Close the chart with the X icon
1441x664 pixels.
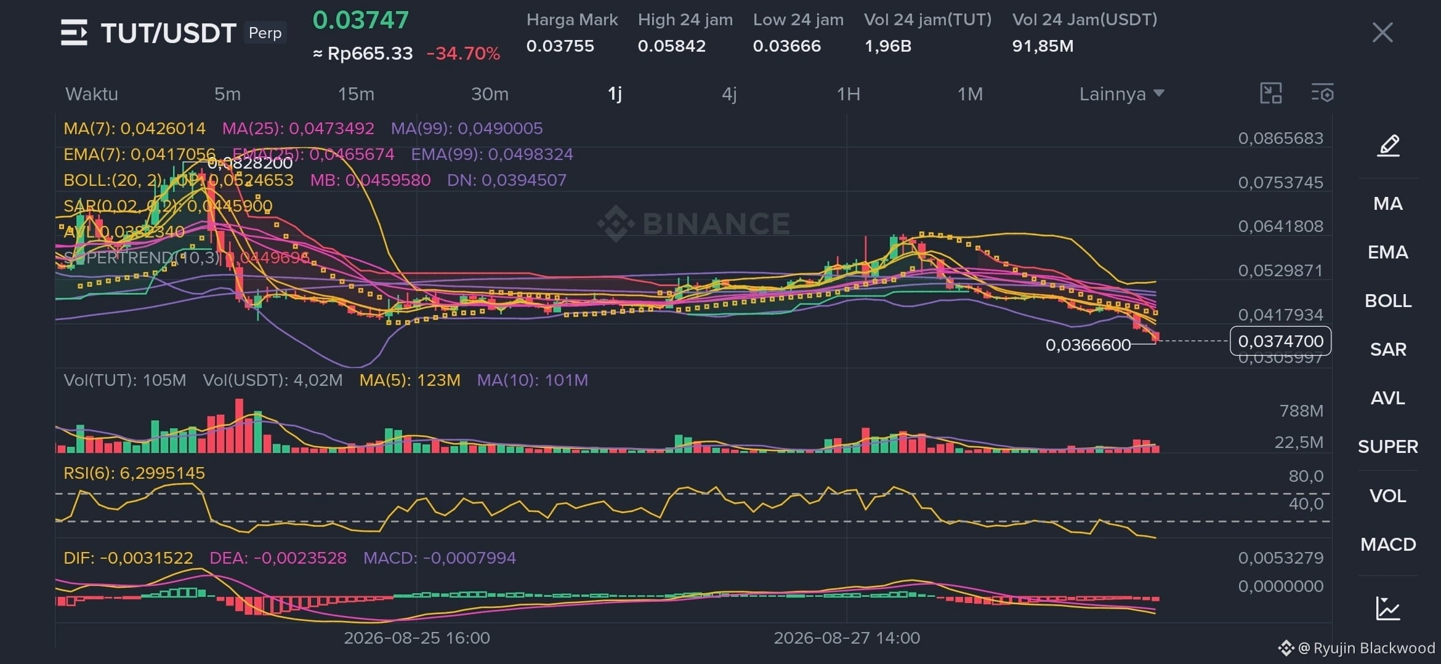(x=1382, y=32)
